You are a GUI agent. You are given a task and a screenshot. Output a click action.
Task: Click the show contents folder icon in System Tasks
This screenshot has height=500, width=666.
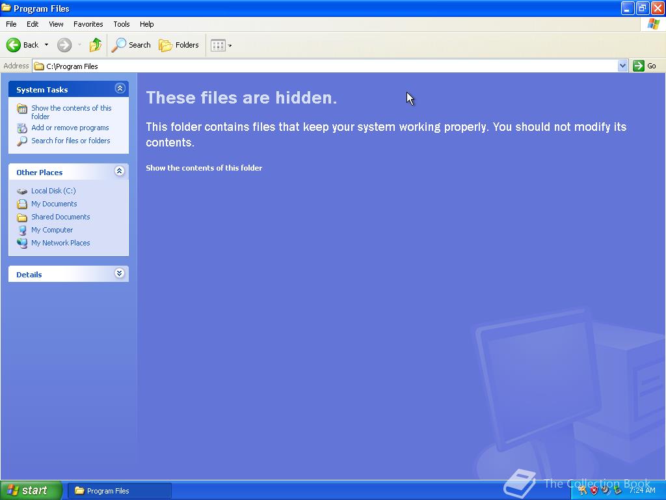pos(22,109)
